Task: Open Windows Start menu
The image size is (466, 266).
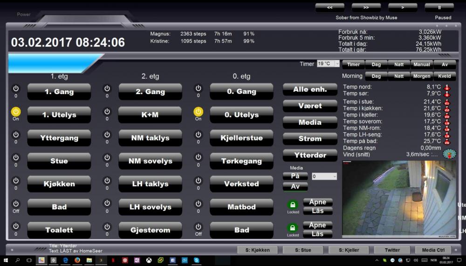Action: click(6, 260)
